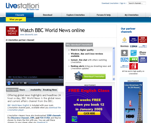Click the Watch in higher quality bullet
This screenshot has width=151, height=123.
pyautogui.click(x=82, y=50)
